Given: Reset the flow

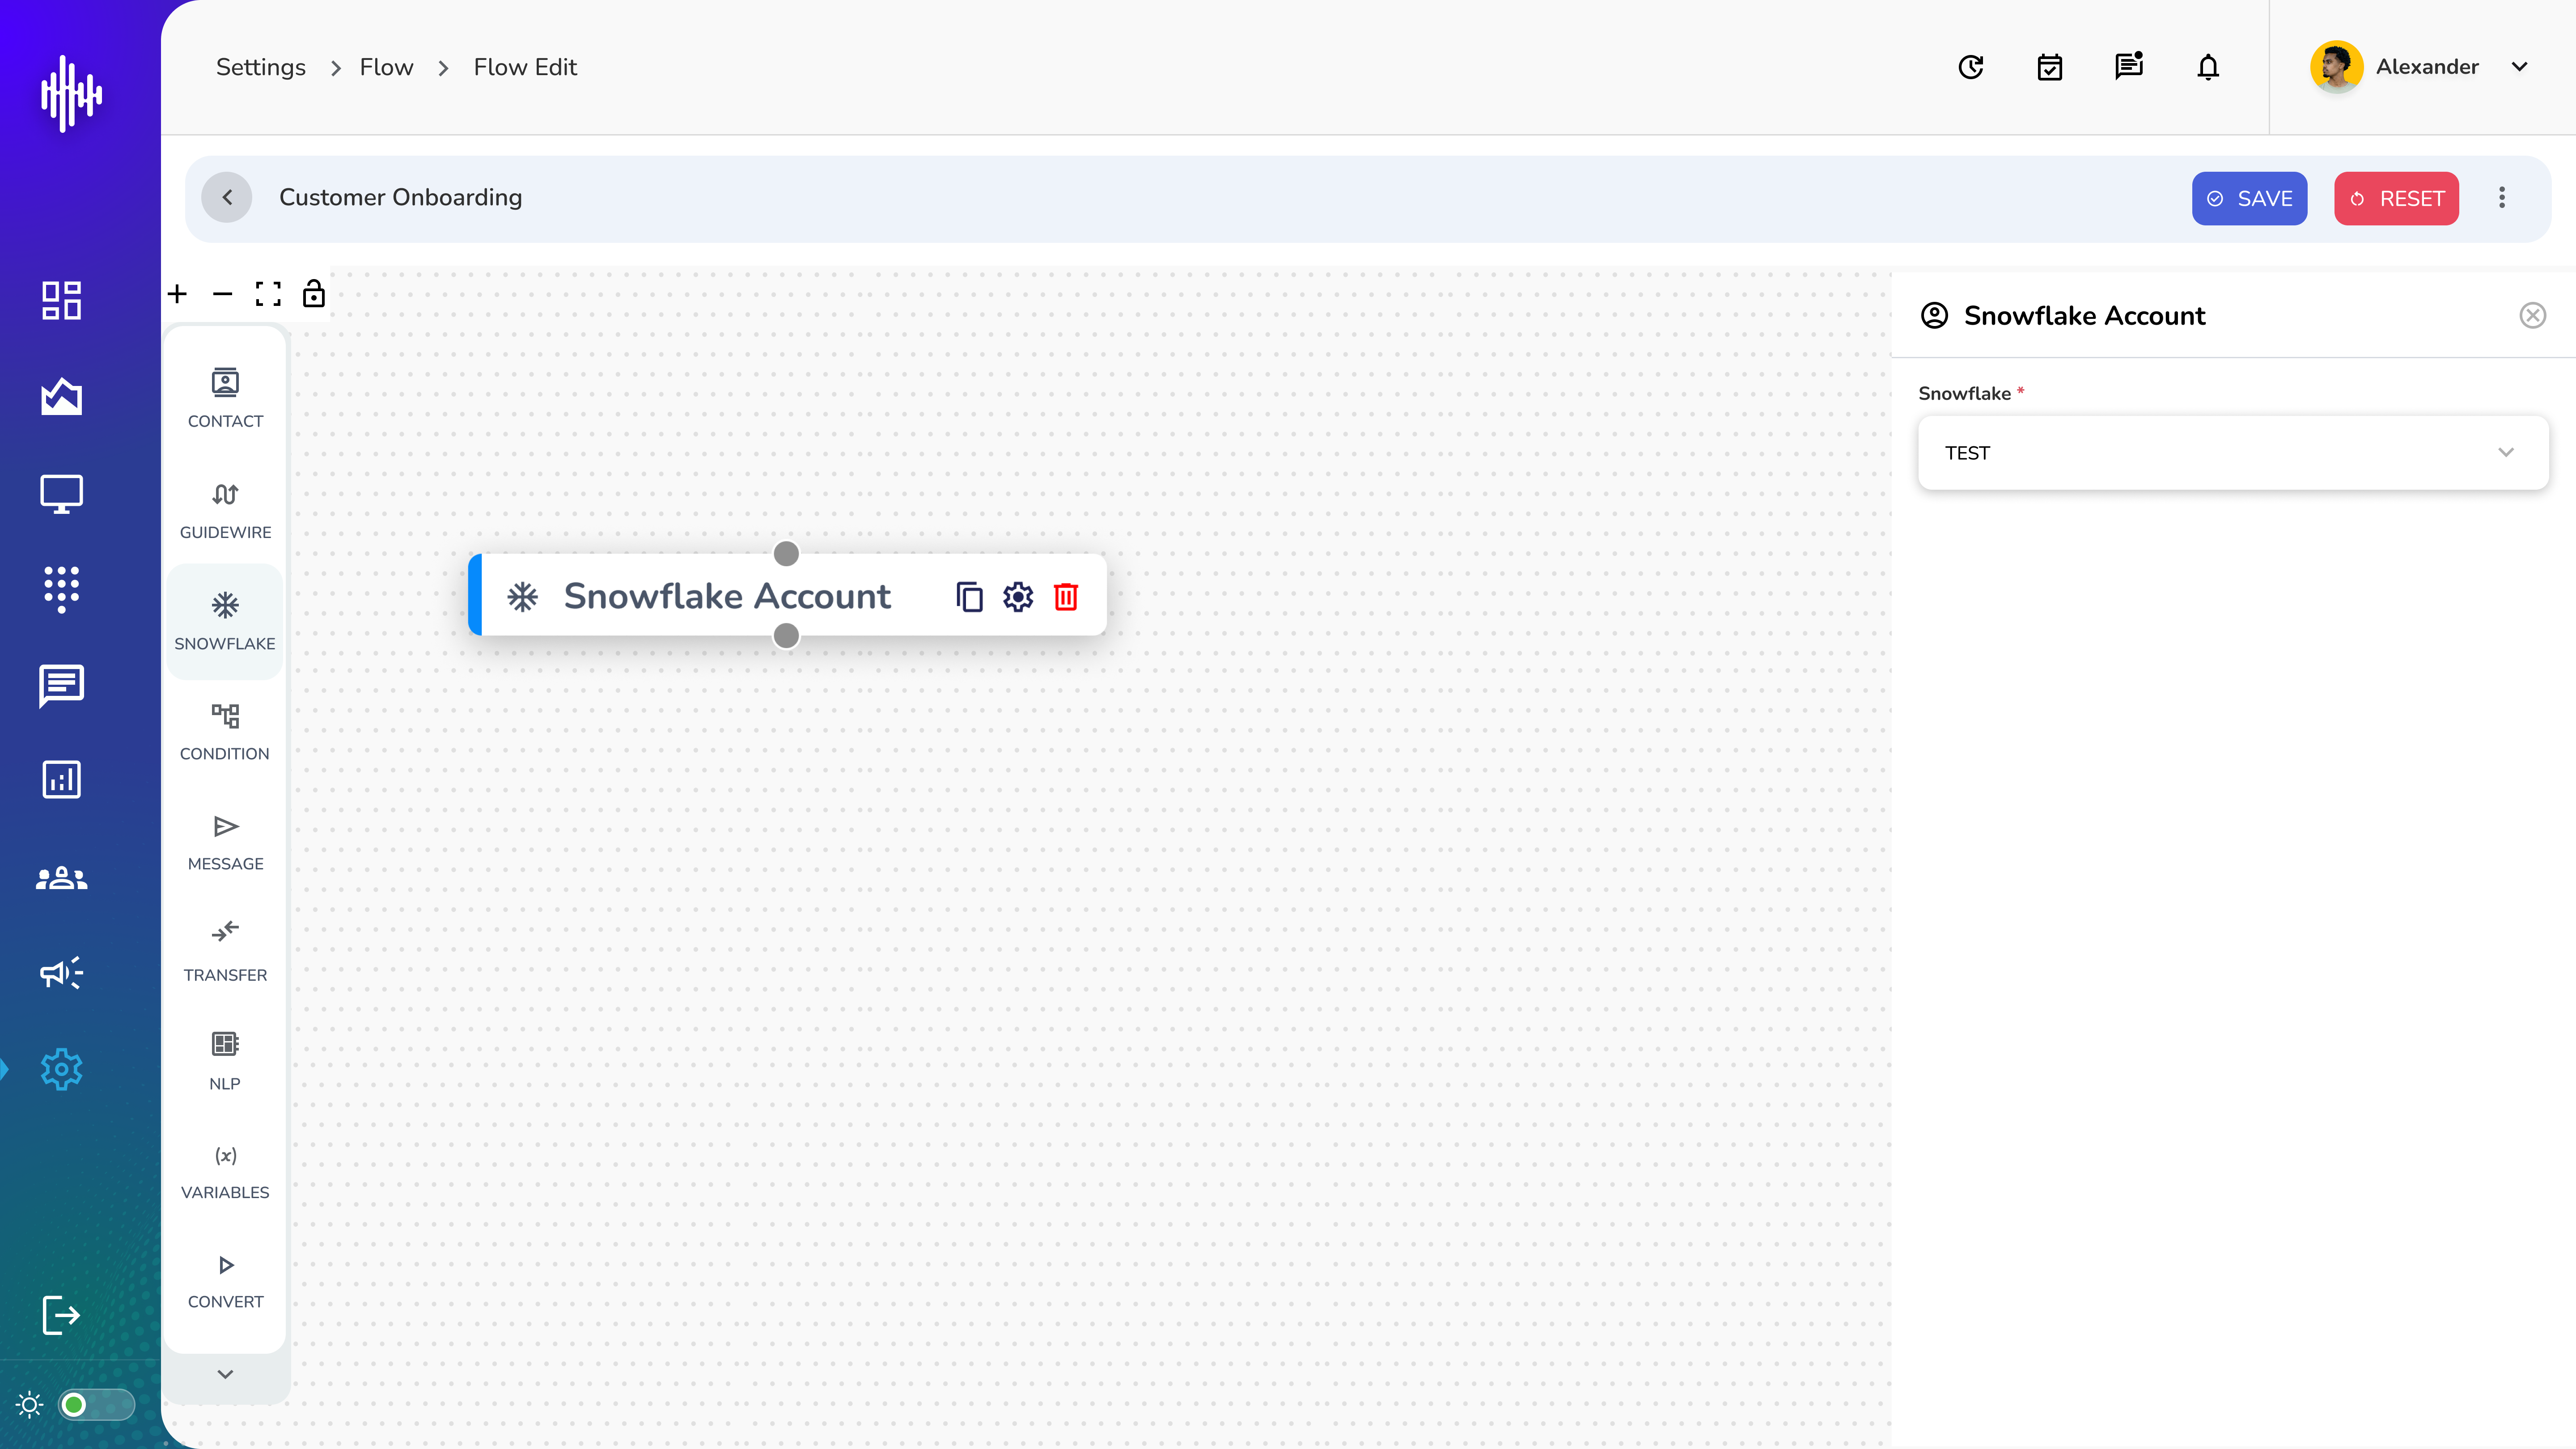Looking at the screenshot, I should [2396, 198].
